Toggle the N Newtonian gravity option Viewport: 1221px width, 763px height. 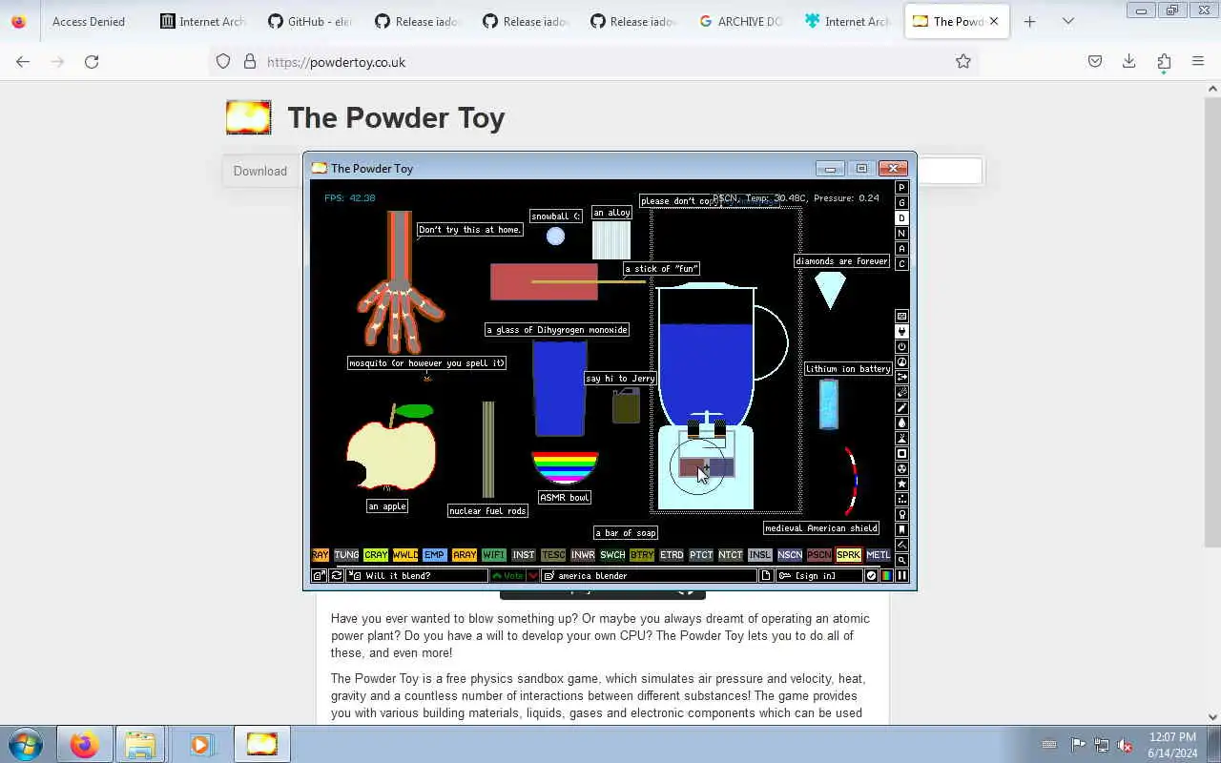901,233
